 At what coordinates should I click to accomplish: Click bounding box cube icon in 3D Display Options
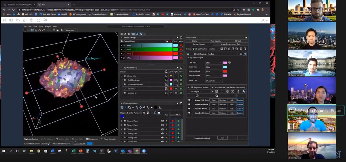tap(122, 107)
